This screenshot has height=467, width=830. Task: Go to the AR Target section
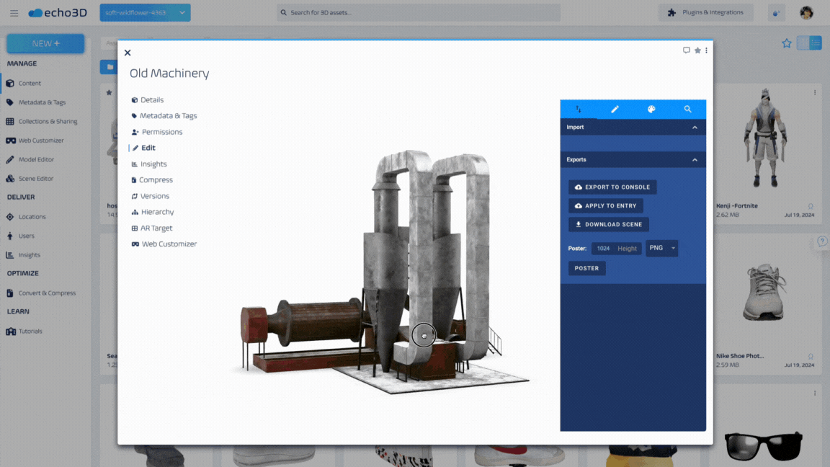pos(156,228)
